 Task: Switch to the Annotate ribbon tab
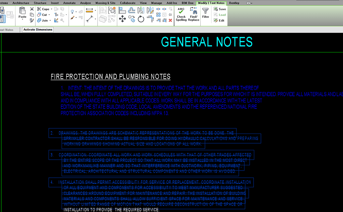coord(69,3)
